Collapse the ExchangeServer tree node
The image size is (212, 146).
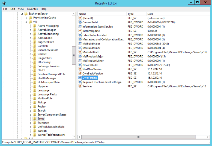pyautogui.click(x=22, y=14)
